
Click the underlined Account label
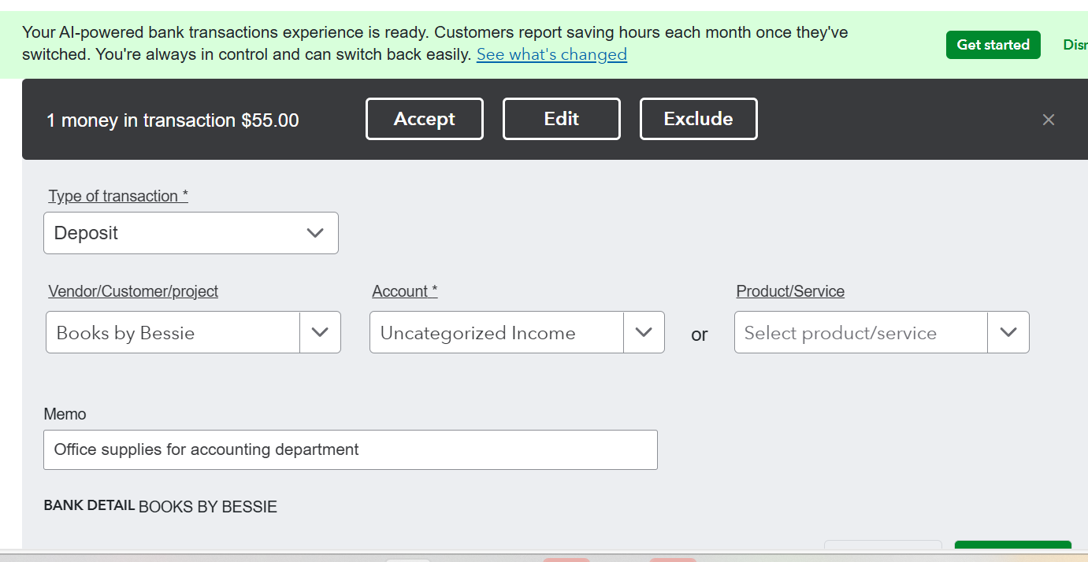(x=404, y=291)
